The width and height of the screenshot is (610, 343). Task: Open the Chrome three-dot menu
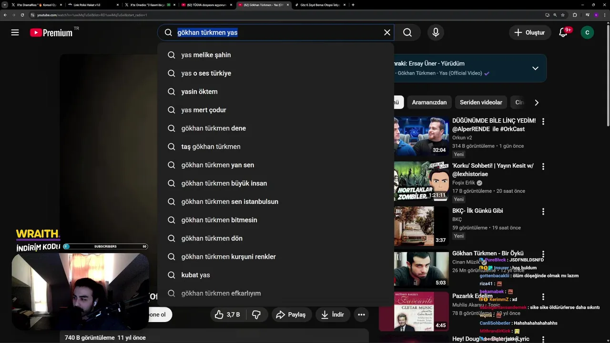(605, 15)
